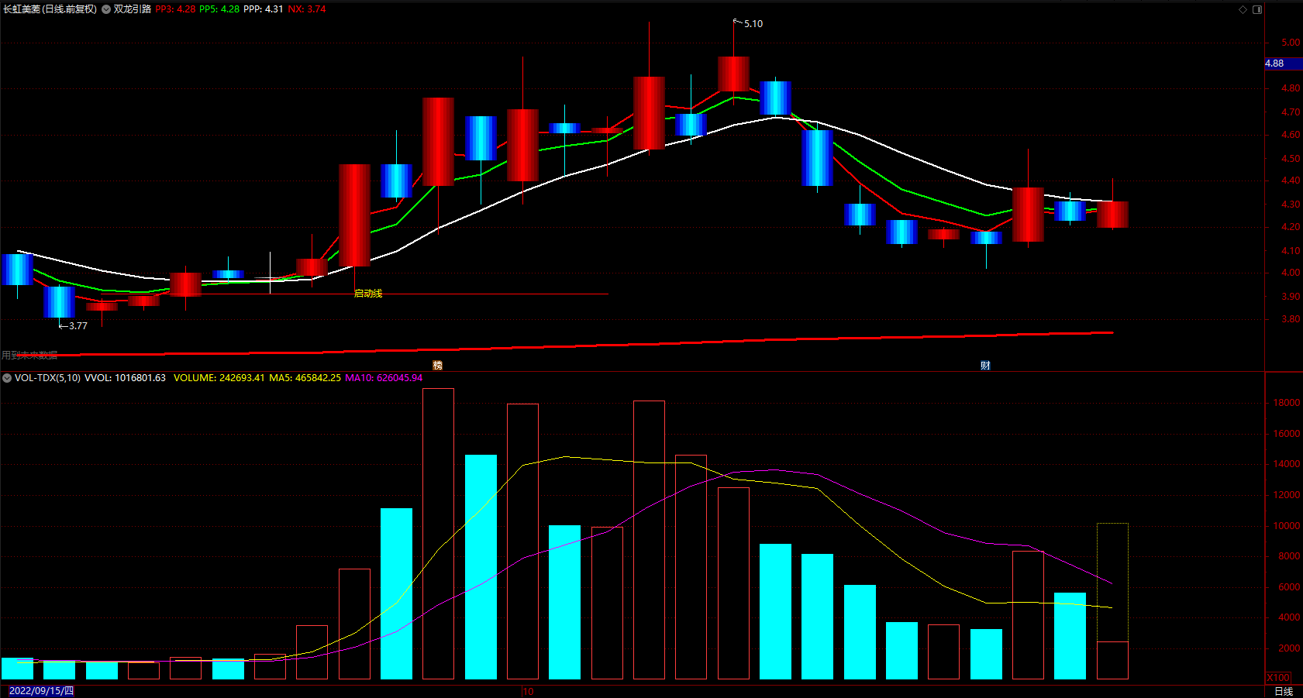This screenshot has width=1303, height=698.
Task: Click the MA5: 465842.25 value
Action: point(305,378)
